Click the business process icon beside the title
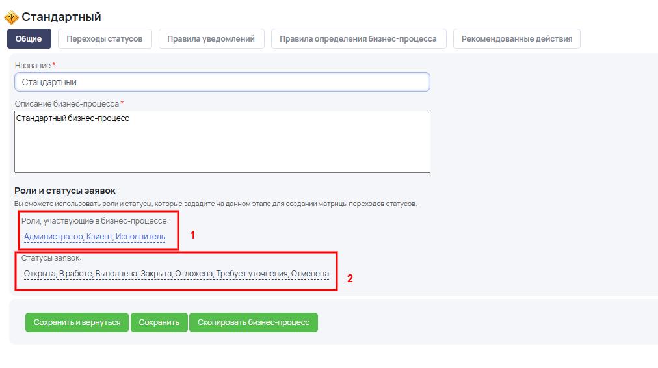 click(12, 18)
